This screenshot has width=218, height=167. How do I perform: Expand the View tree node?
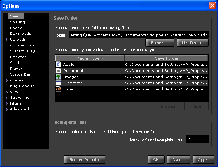point(7,92)
